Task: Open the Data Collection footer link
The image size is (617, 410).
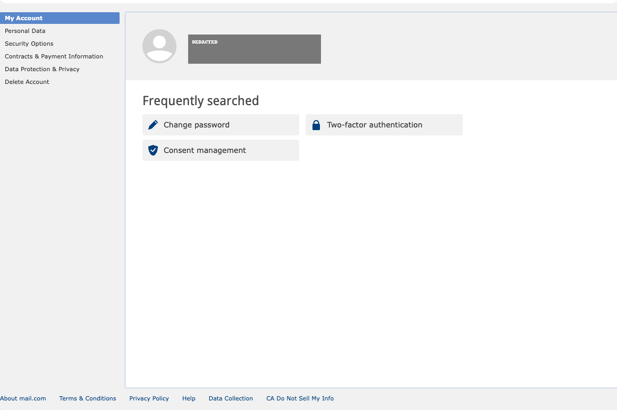Action: (231, 398)
